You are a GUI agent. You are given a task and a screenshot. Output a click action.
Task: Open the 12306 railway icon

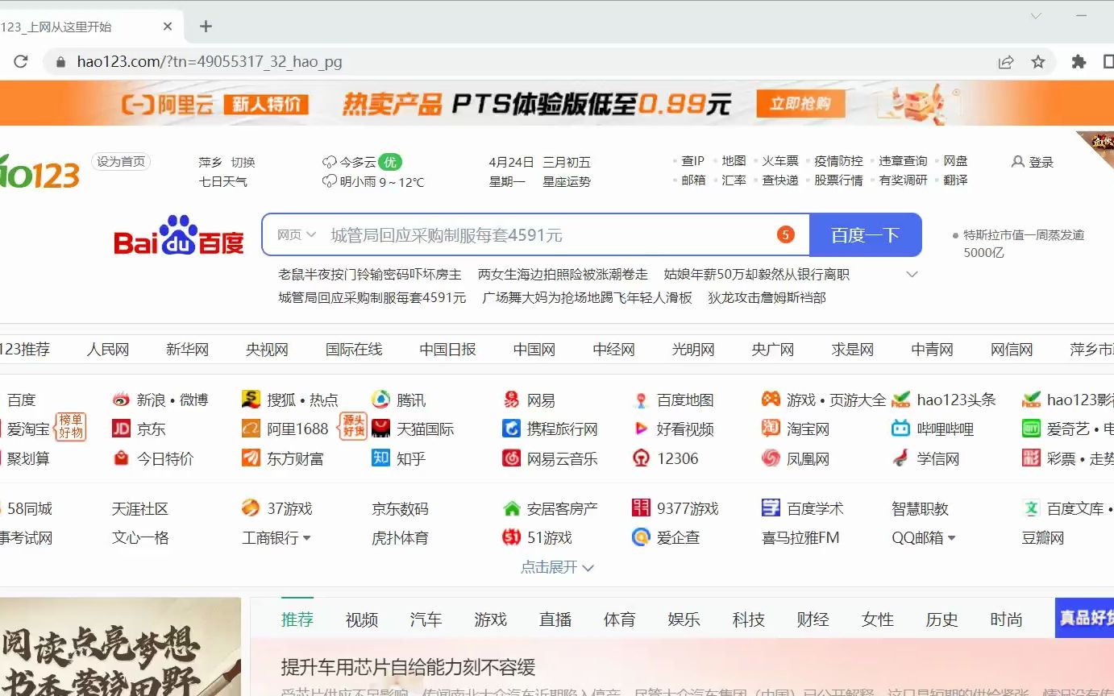tap(641, 458)
